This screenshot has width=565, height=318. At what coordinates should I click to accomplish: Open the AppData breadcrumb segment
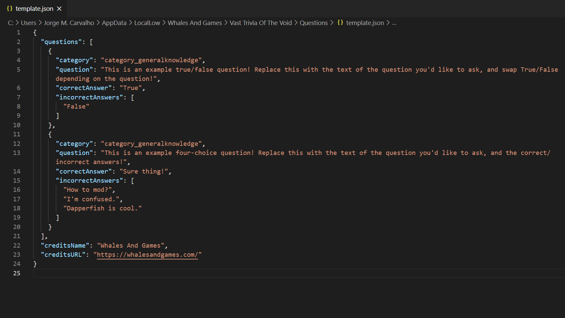[x=114, y=23]
